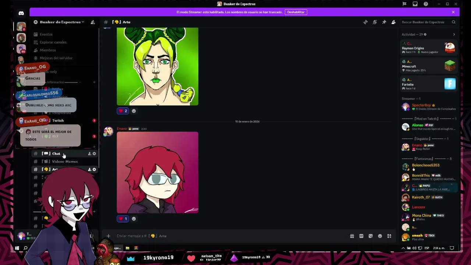Open Bolonchooo5353 member entry
This screenshot has height=265, width=471.
(x=429, y=167)
